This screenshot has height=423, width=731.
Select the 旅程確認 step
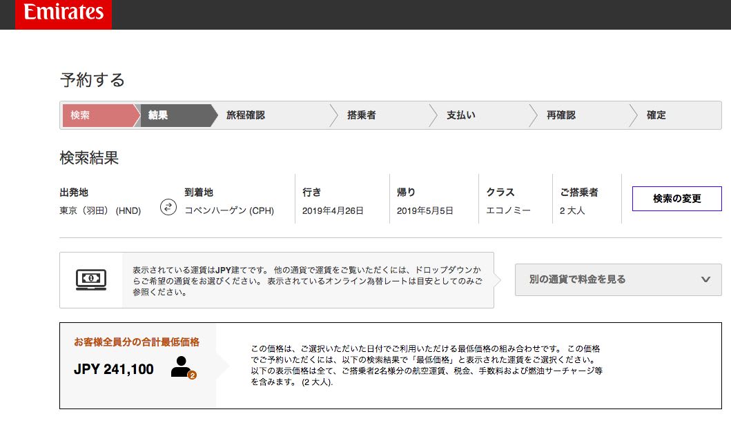coord(246,115)
